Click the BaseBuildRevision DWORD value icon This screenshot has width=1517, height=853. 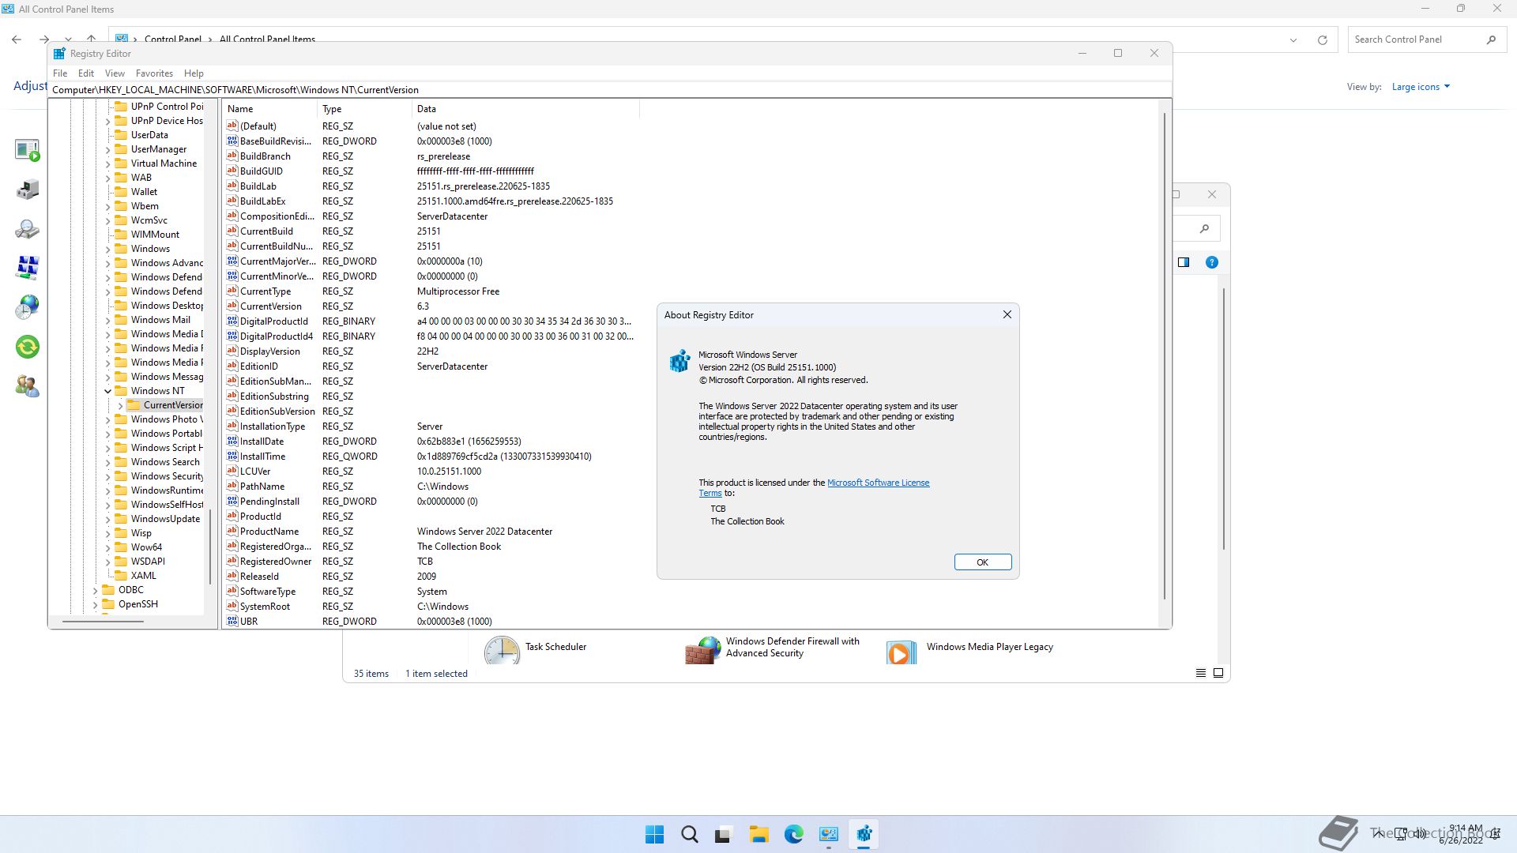tap(232, 141)
